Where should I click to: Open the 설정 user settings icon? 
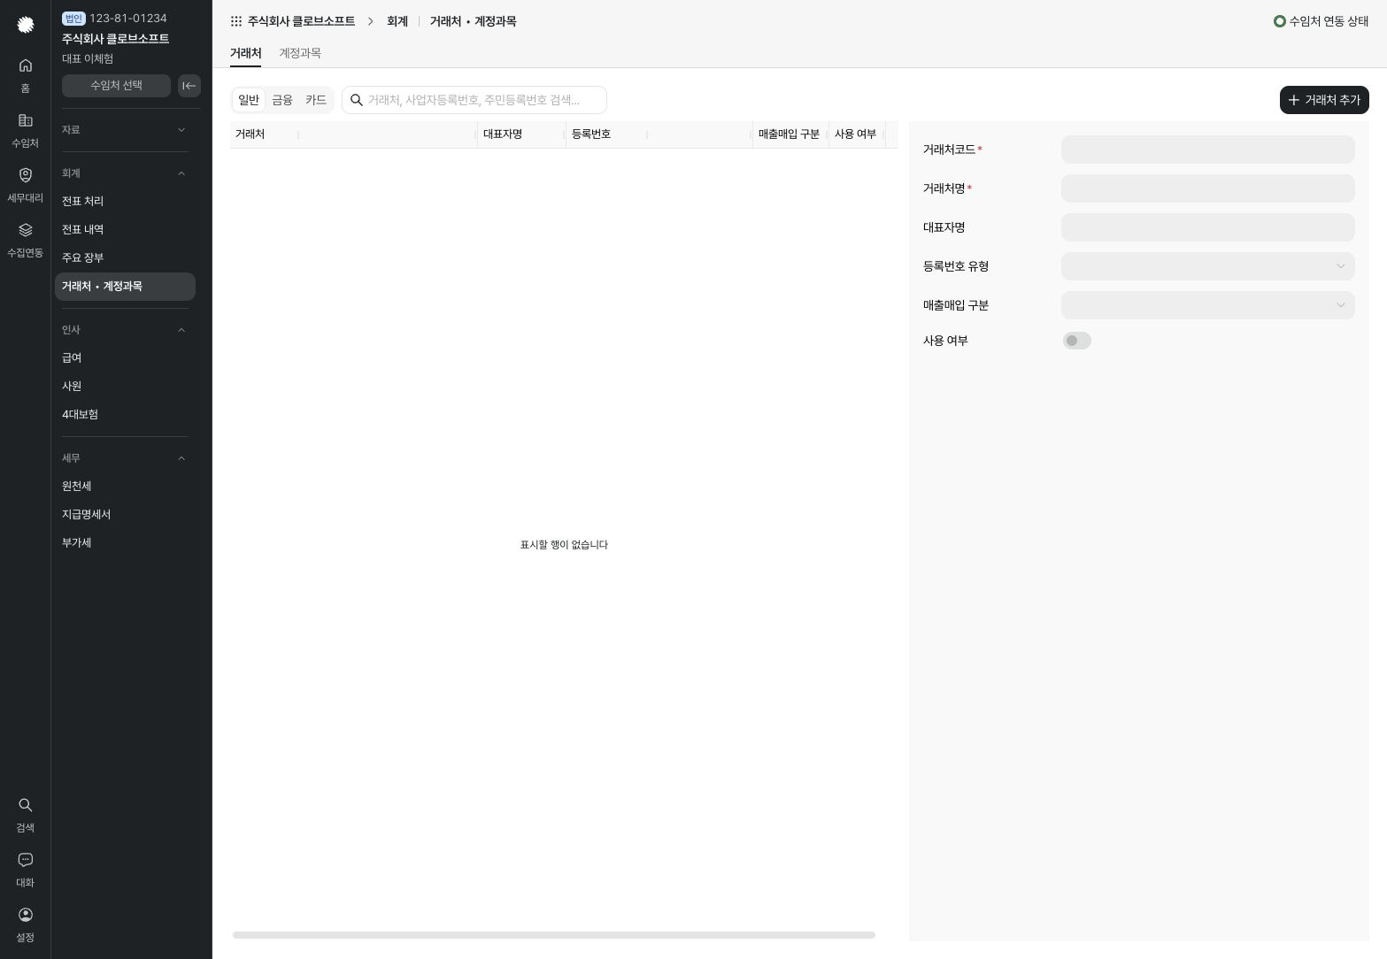point(25,915)
